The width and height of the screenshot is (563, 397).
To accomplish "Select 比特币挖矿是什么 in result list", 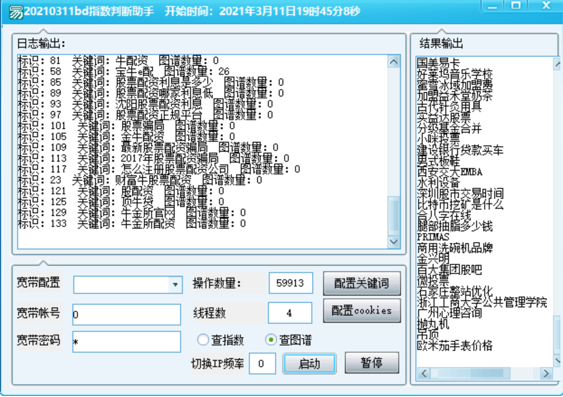I will 460,205.
